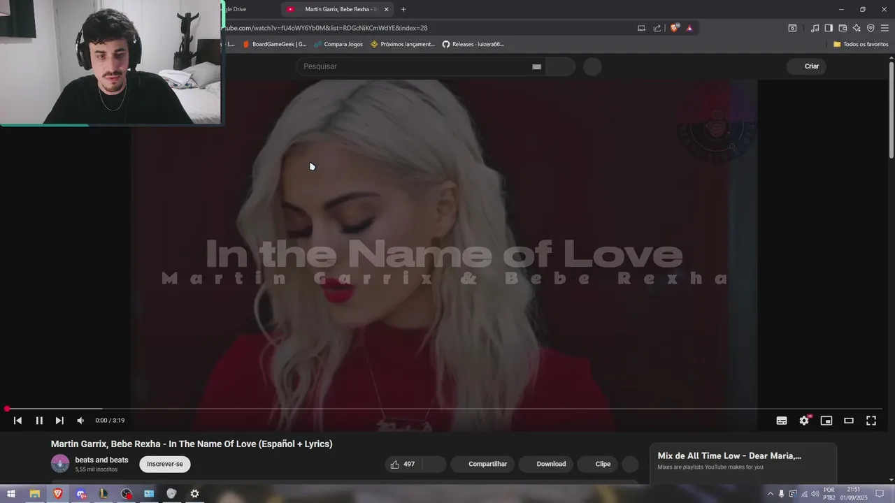Enter fullscreen on the video player
The image size is (895, 503).
(x=871, y=421)
